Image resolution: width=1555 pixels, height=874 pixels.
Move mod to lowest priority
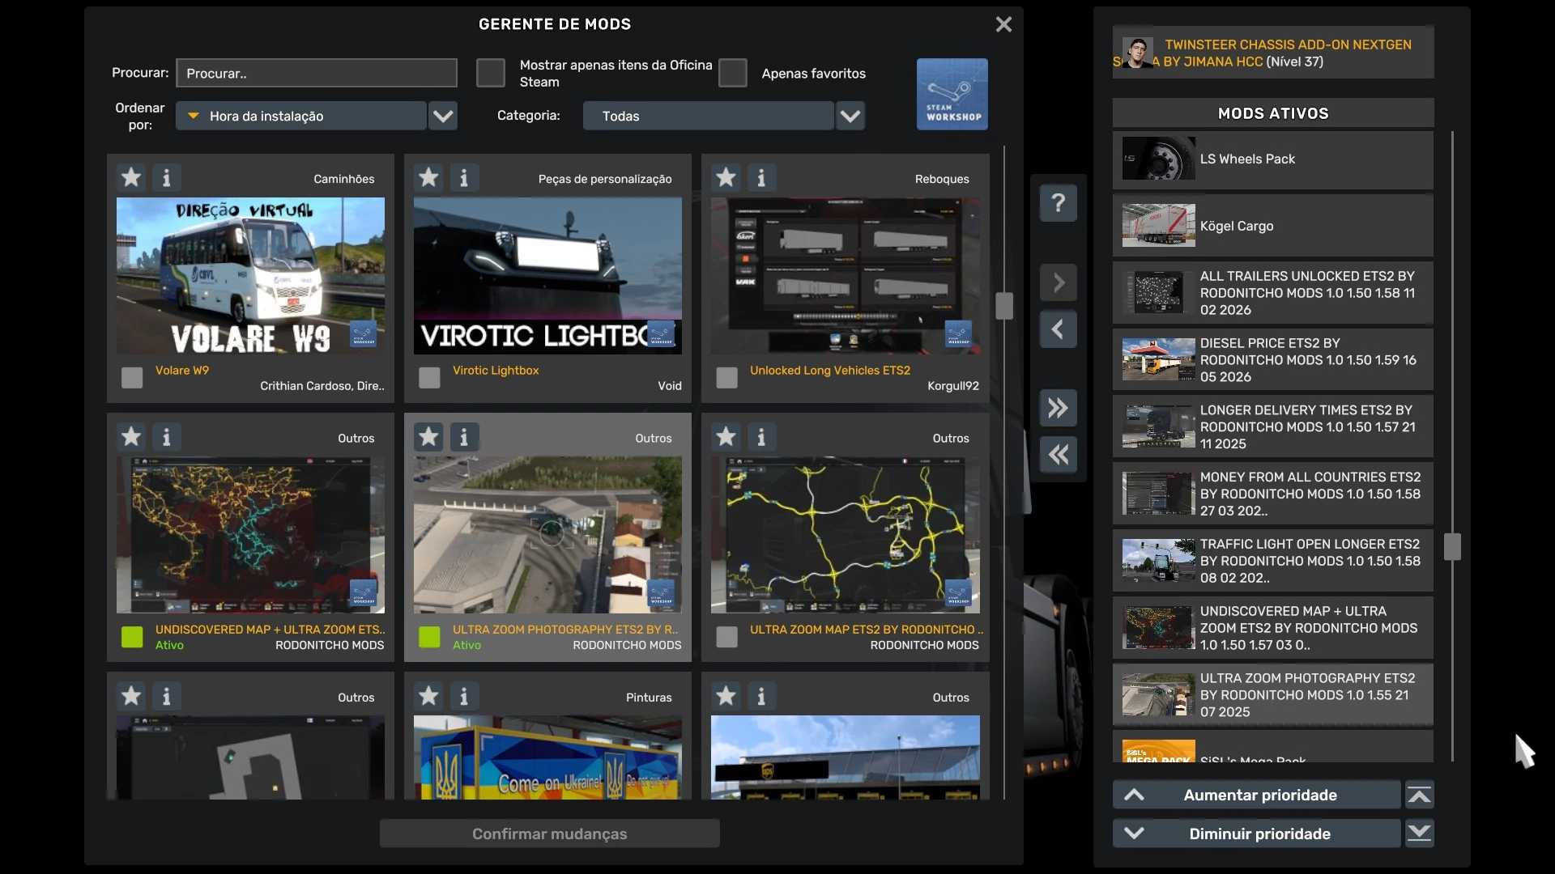1420,834
